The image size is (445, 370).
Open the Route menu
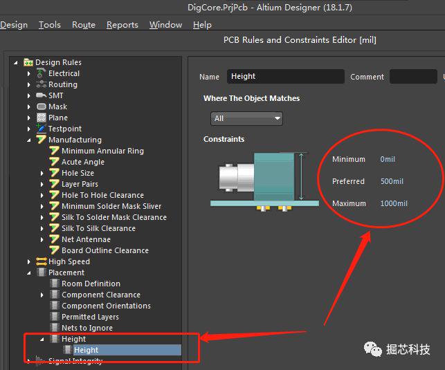coord(84,25)
